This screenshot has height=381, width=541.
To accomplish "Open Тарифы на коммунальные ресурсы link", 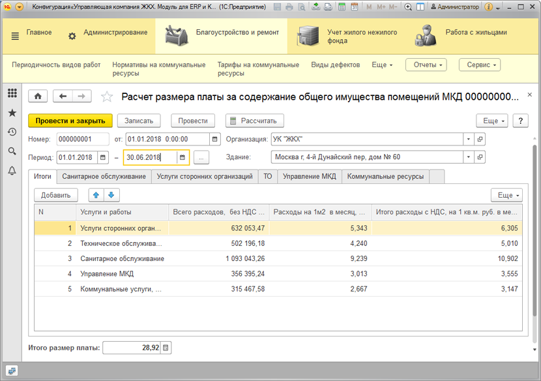I will 258,69.
